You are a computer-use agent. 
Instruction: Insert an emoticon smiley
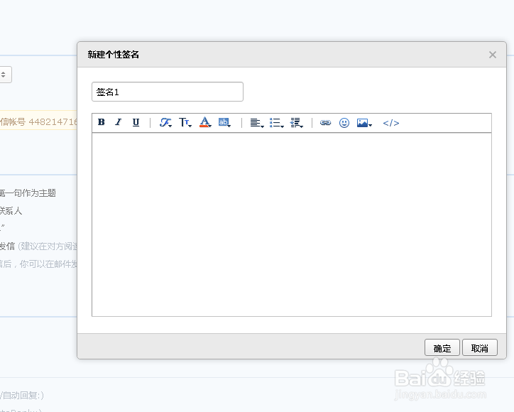point(344,123)
